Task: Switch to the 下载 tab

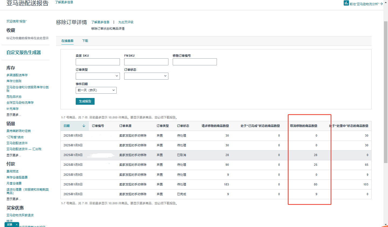Action: 85,41
